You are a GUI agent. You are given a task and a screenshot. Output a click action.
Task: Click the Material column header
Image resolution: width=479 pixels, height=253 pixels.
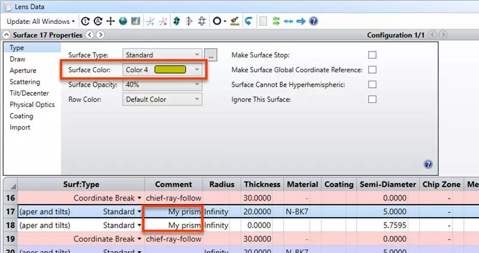click(x=302, y=184)
